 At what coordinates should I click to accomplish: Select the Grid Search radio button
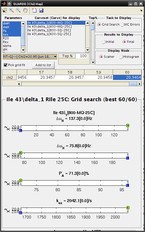[x=99, y=24]
